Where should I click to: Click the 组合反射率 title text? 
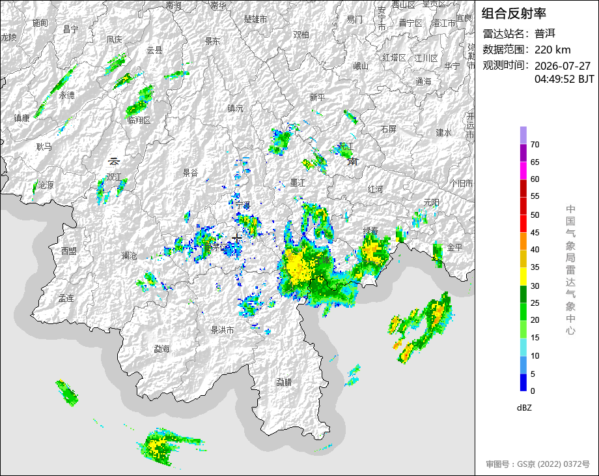tap(514, 14)
